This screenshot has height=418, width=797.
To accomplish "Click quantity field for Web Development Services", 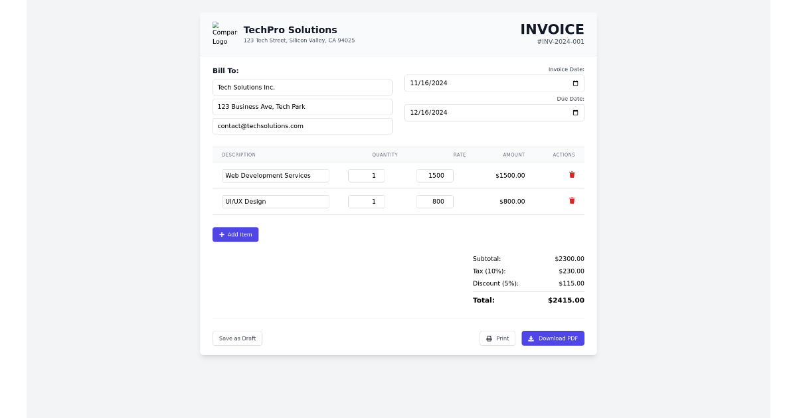I will click(366, 176).
